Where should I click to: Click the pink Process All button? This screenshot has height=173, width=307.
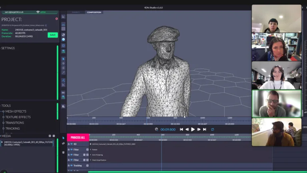coord(78,137)
